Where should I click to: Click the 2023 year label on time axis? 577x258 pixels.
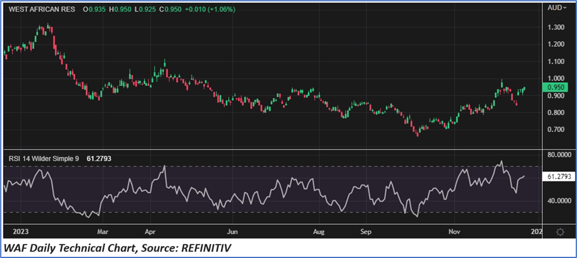[x=14, y=232]
